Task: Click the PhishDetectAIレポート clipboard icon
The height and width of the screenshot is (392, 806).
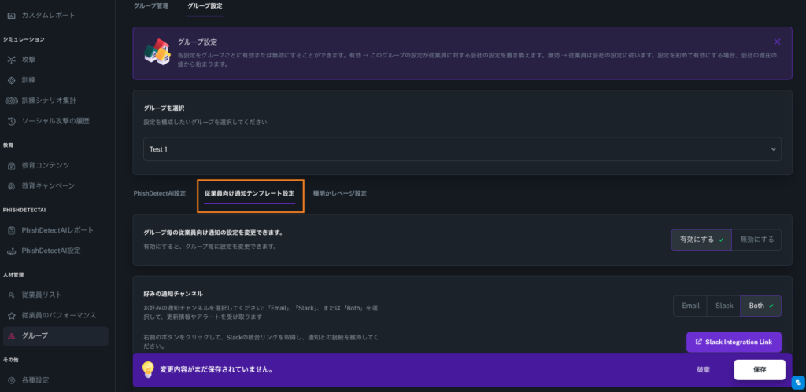Action: click(x=11, y=230)
